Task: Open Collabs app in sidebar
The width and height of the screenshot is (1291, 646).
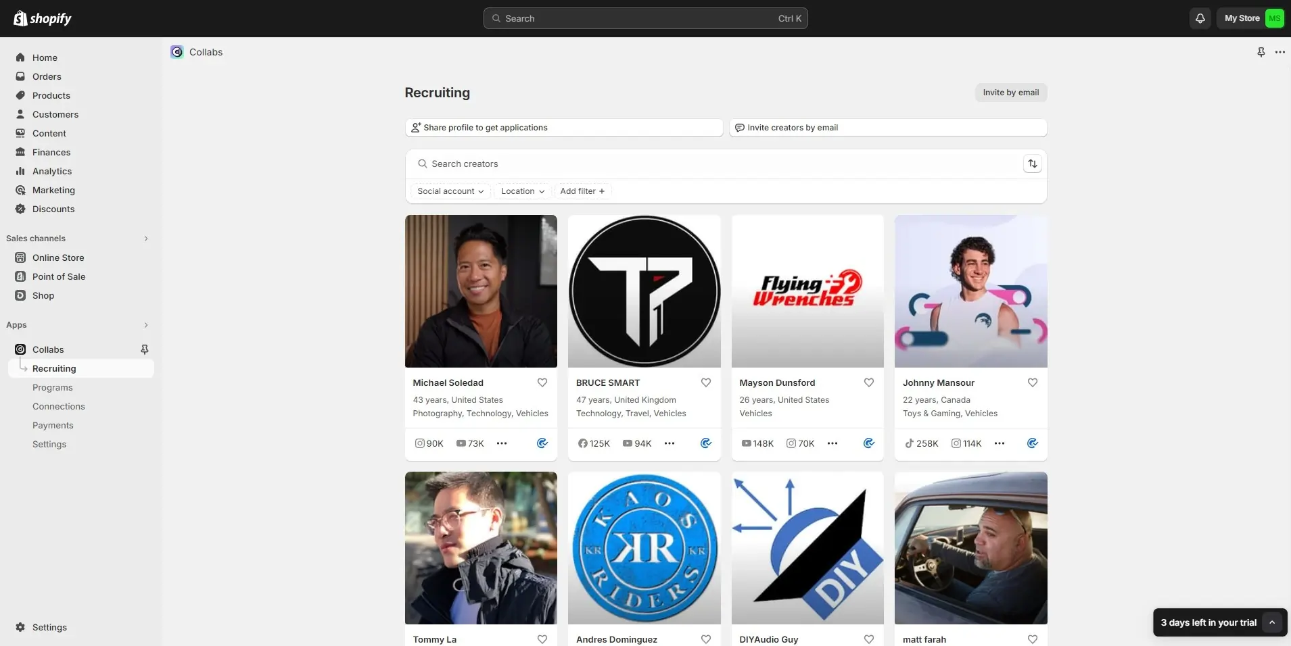Action: point(48,349)
